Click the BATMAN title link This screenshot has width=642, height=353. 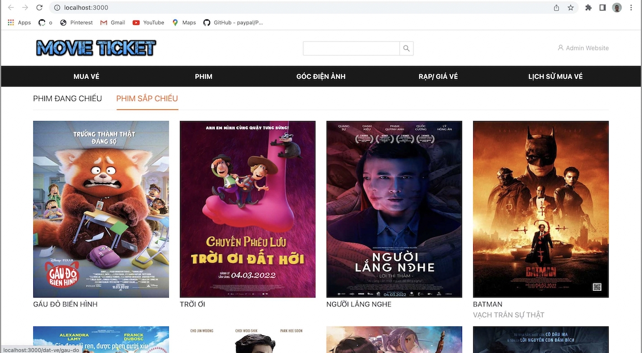pyautogui.click(x=488, y=304)
